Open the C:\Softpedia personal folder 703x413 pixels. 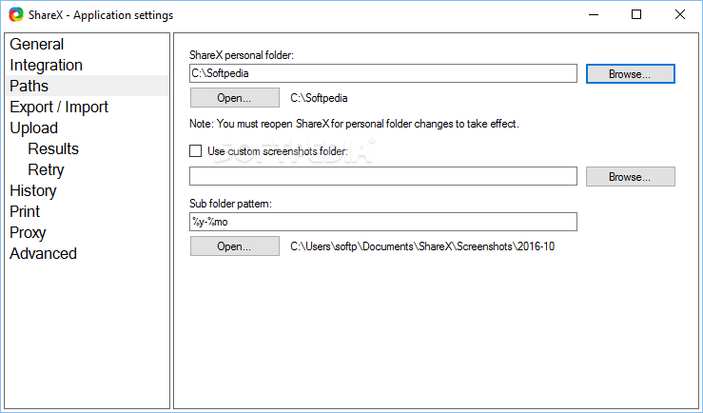click(x=235, y=98)
